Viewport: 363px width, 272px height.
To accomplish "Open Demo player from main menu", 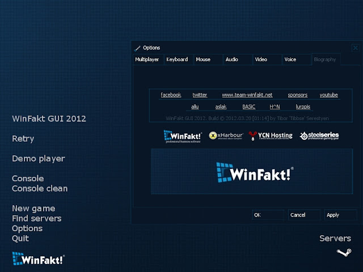I will click(x=39, y=159).
